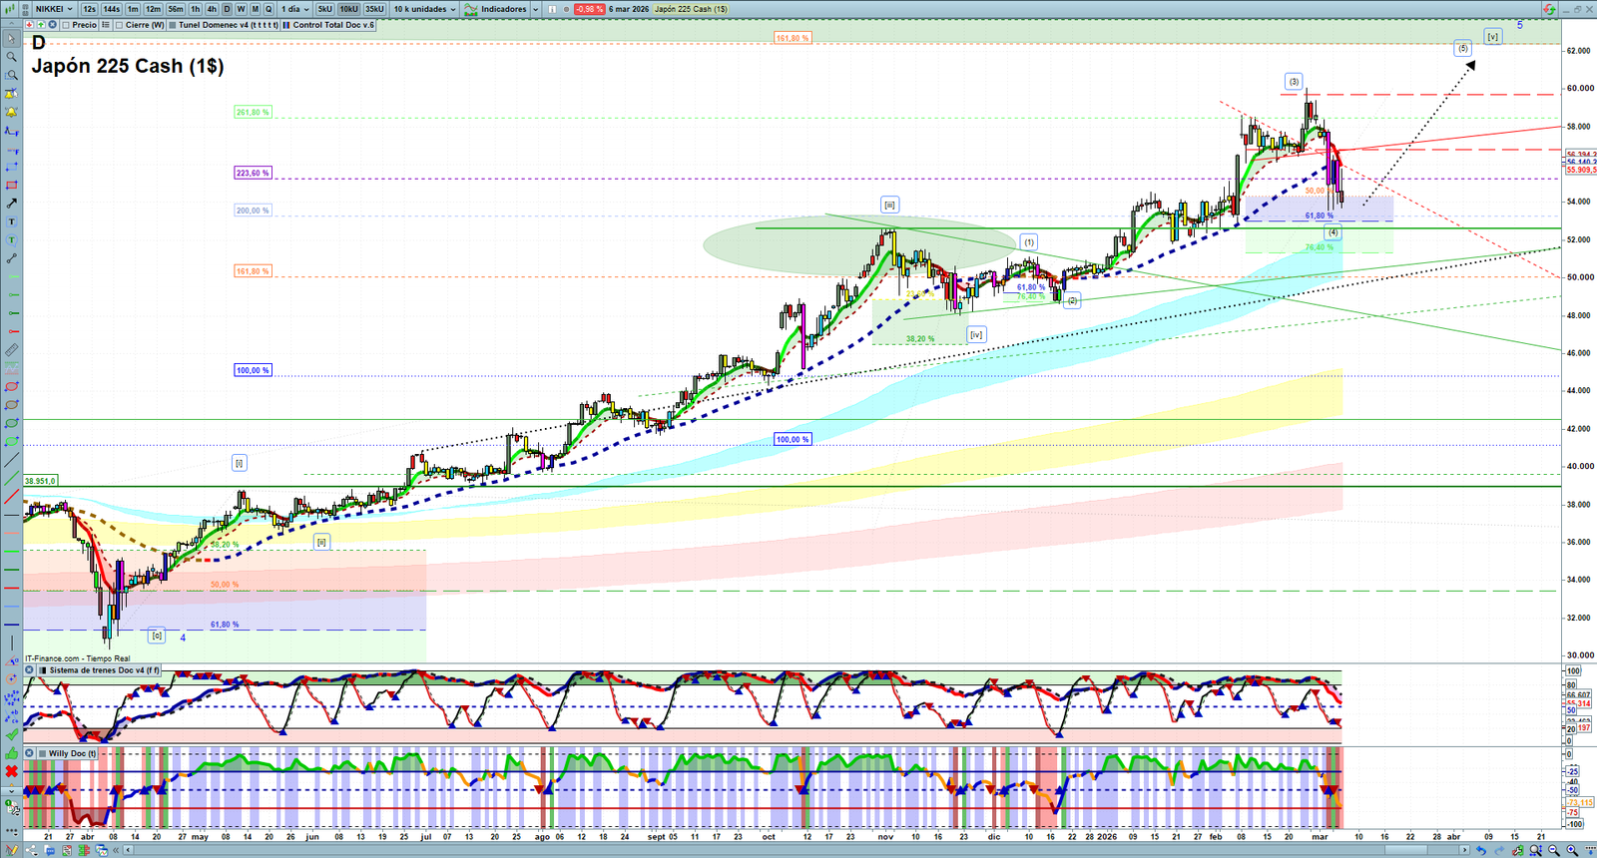Click the 6 mar 2026 date label
The width and height of the screenshot is (1597, 858).
(x=629, y=9)
